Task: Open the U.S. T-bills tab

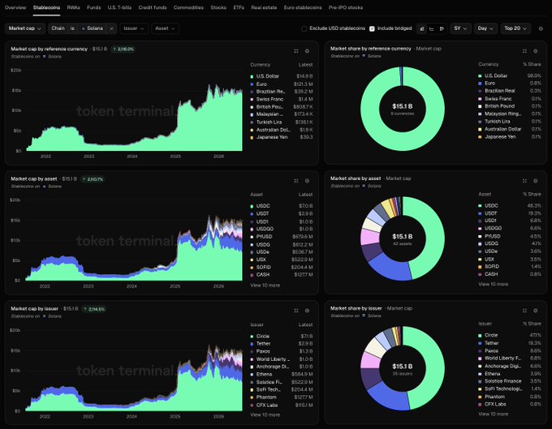Action: [x=119, y=7]
